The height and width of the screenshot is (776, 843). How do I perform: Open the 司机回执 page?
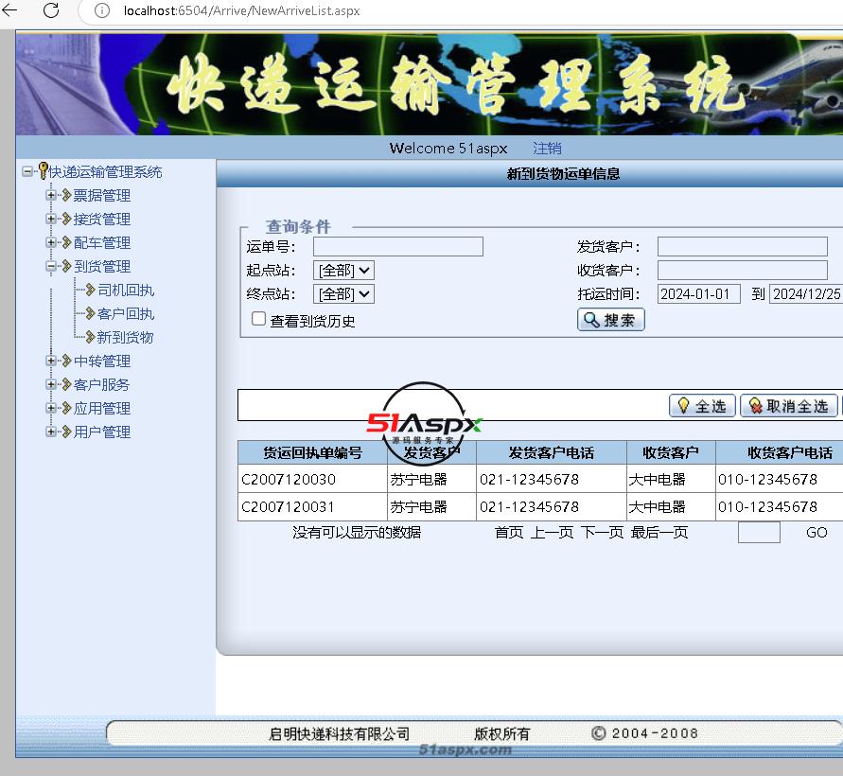126,291
